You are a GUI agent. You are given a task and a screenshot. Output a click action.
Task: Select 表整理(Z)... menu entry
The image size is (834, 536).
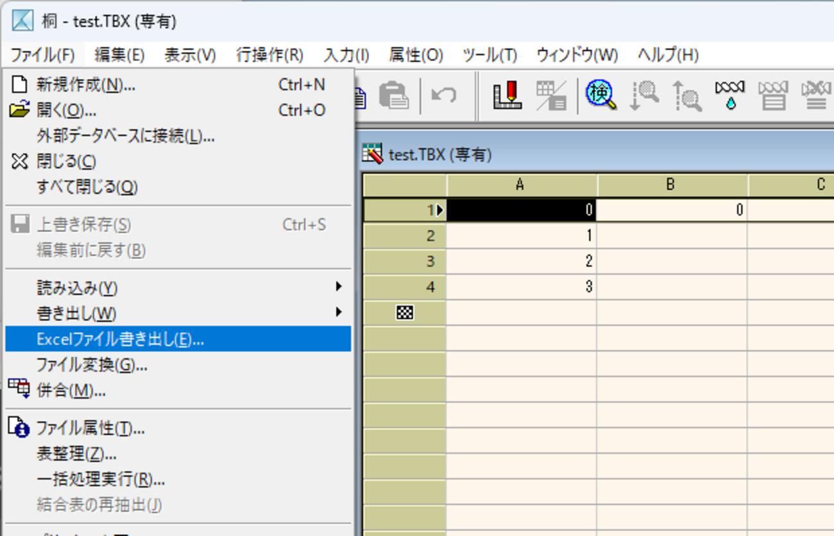tap(178, 453)
